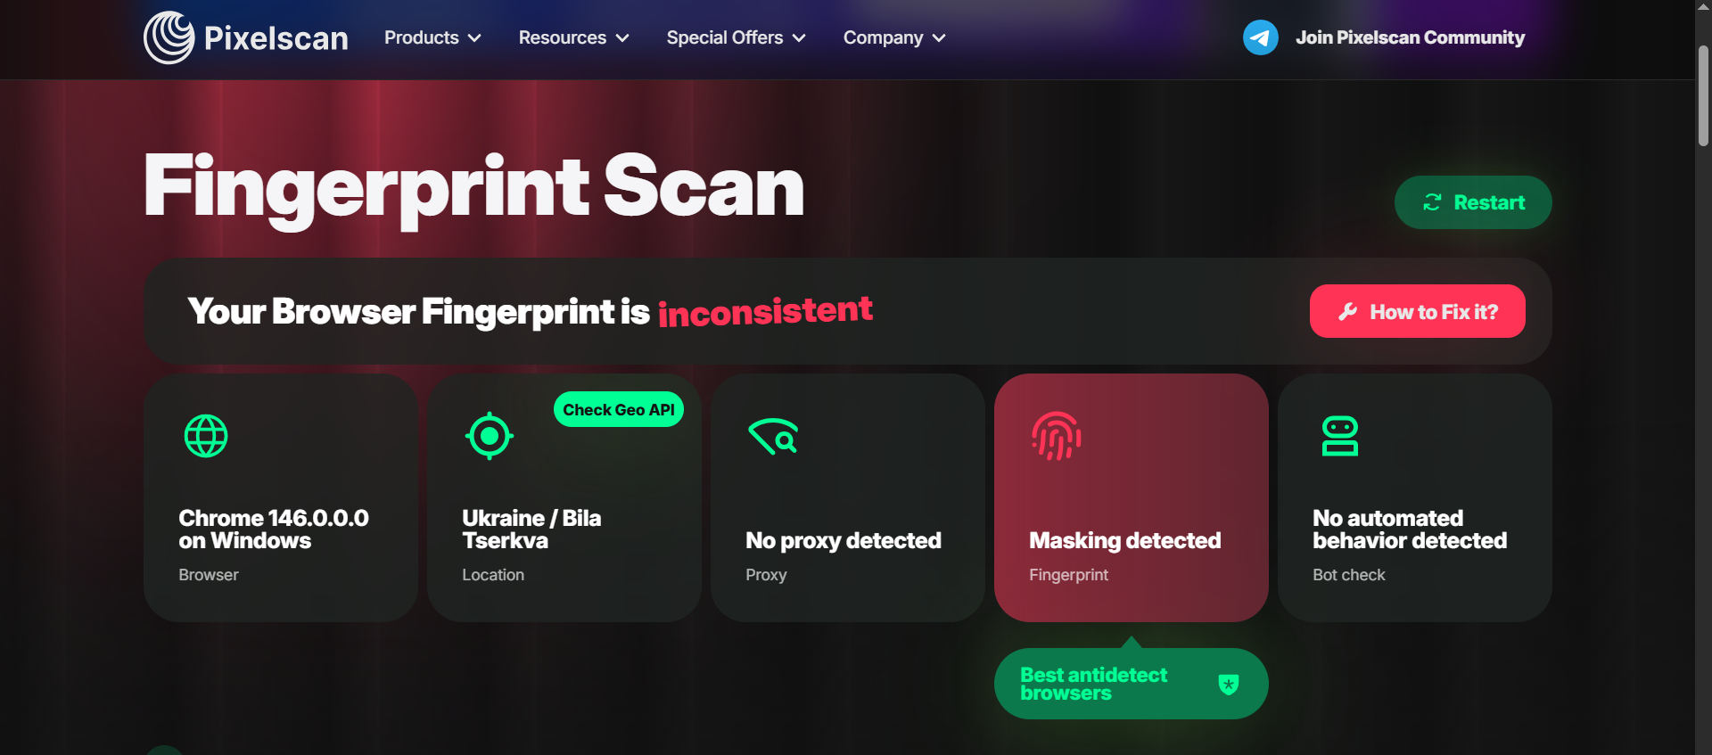
Task: Click the Location label
Action: (493, 575)
